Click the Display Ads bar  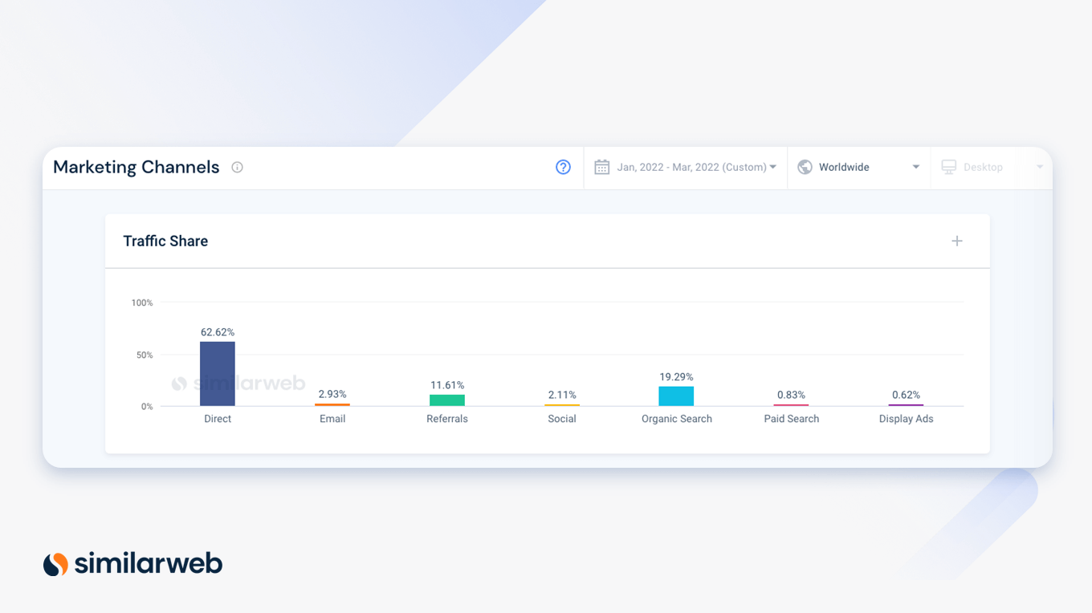906,404
